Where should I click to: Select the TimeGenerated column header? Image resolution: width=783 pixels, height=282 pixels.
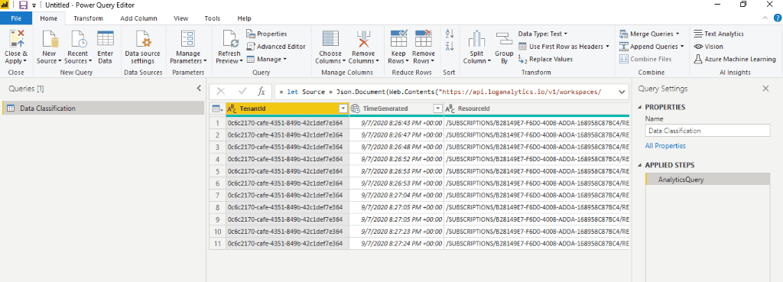(x=396, y=109)
